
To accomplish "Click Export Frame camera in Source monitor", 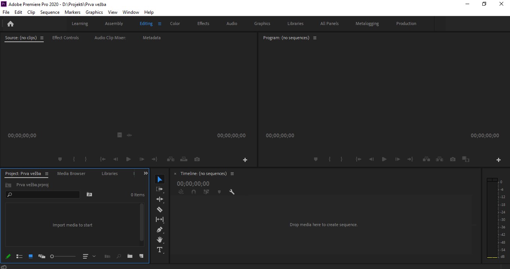I will 197,159.
